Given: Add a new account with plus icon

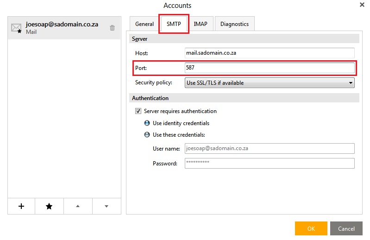Looking at the screenshot, I should click(x=21, y=206).
